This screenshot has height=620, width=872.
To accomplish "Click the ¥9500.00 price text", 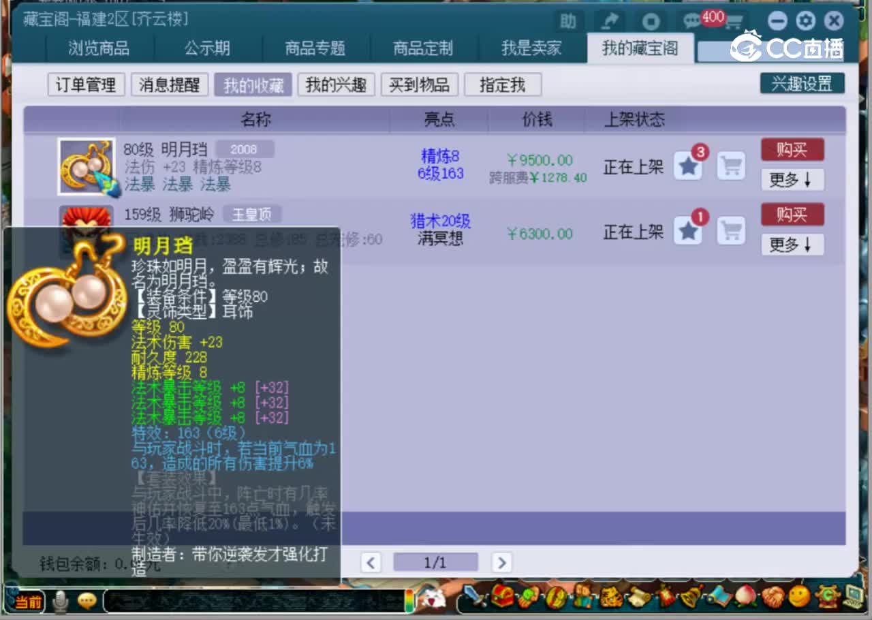I will (x=540, y=160).
